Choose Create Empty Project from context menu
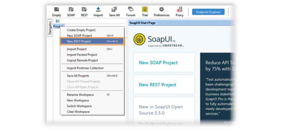The height and width of the screenshot is (132, 284). 81,30
